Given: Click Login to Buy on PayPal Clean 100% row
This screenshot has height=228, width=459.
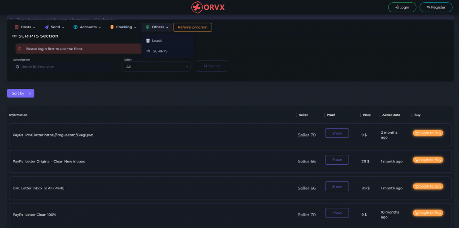Looking at the screenshot, I should click(x=428, y=213).
